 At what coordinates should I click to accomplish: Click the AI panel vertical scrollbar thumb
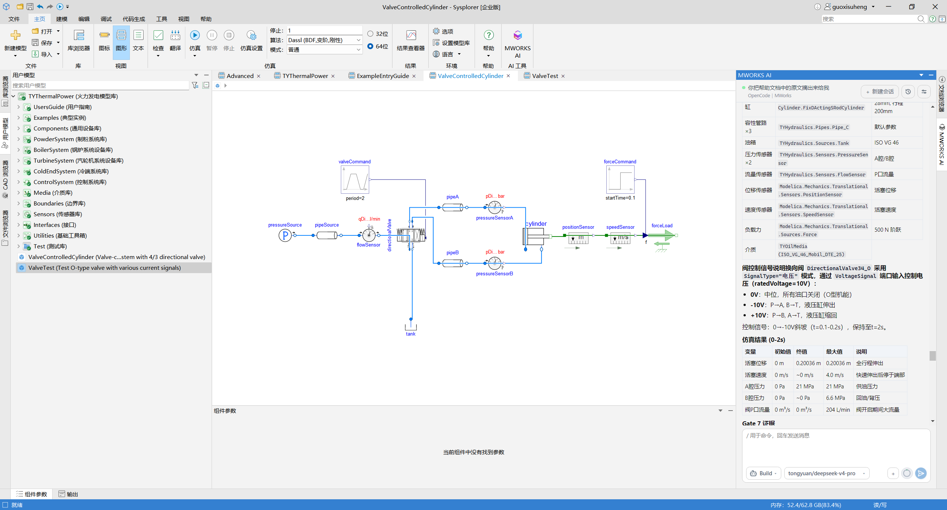pos(933,356)
